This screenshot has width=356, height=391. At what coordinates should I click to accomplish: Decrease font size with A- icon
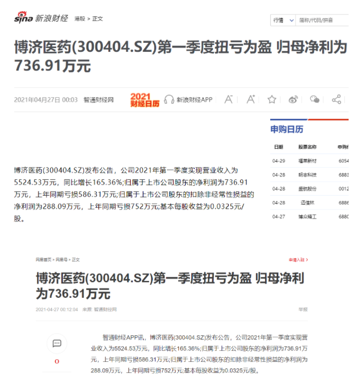point(229,99)
